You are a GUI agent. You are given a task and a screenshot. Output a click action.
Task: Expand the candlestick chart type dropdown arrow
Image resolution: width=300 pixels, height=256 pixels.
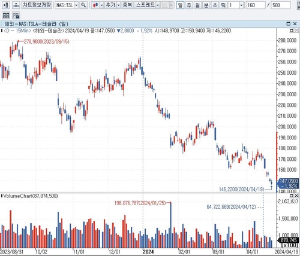pos(101,5)
